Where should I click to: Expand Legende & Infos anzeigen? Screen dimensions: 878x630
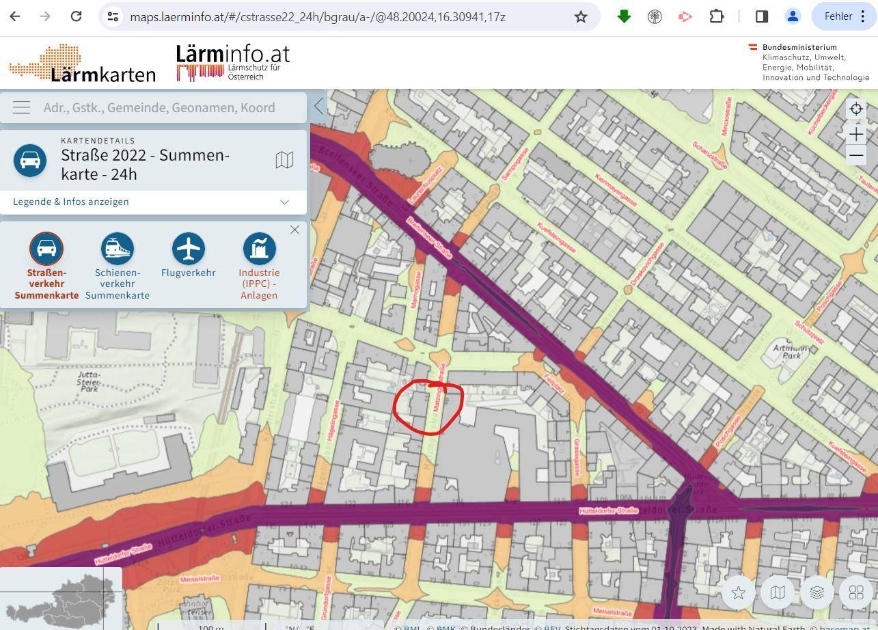pyautogui.click(x=70, y=202)
